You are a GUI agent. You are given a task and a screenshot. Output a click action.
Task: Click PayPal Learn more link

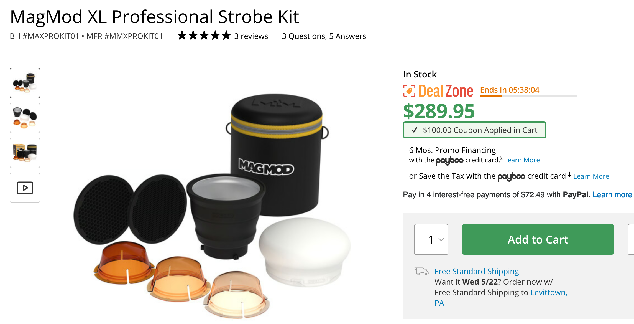[x=612, y=195]
